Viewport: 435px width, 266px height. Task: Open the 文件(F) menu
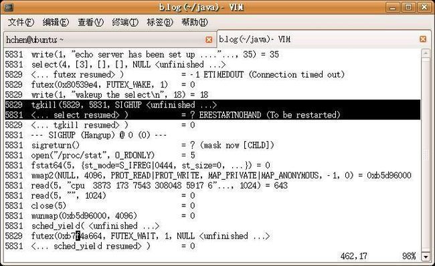(x=21, y=22)
